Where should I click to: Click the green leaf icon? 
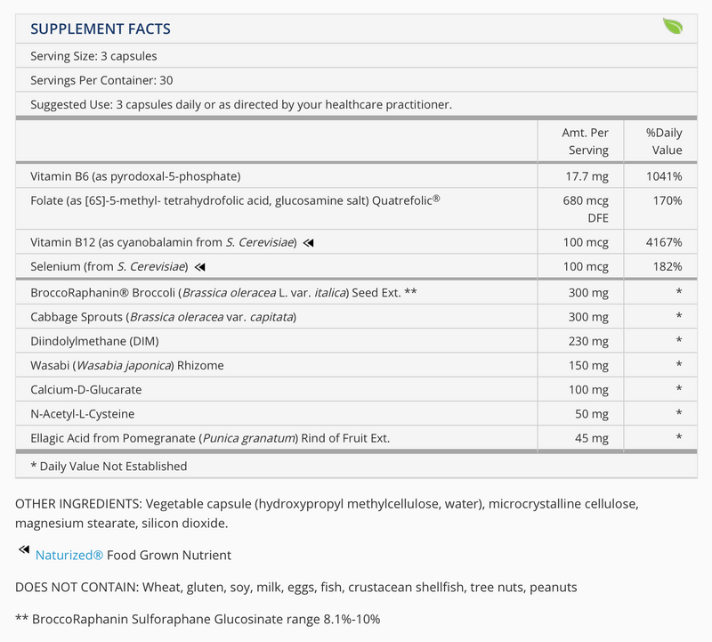[x=672, y=27]
